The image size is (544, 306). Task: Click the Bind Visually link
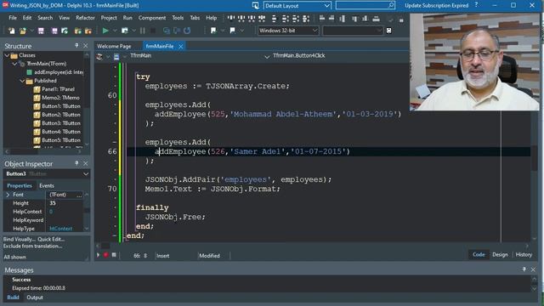click(20, 239)
